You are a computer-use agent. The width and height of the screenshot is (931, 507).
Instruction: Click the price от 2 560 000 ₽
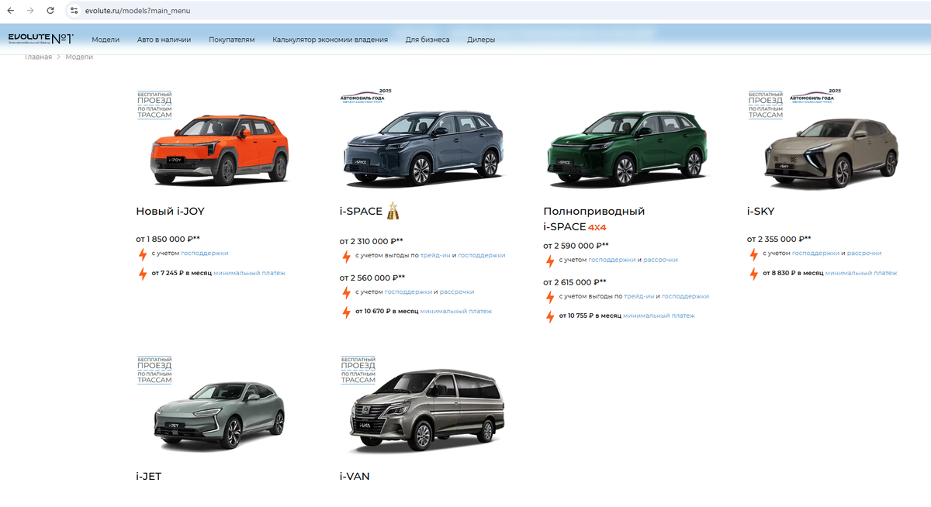[372, 278]
